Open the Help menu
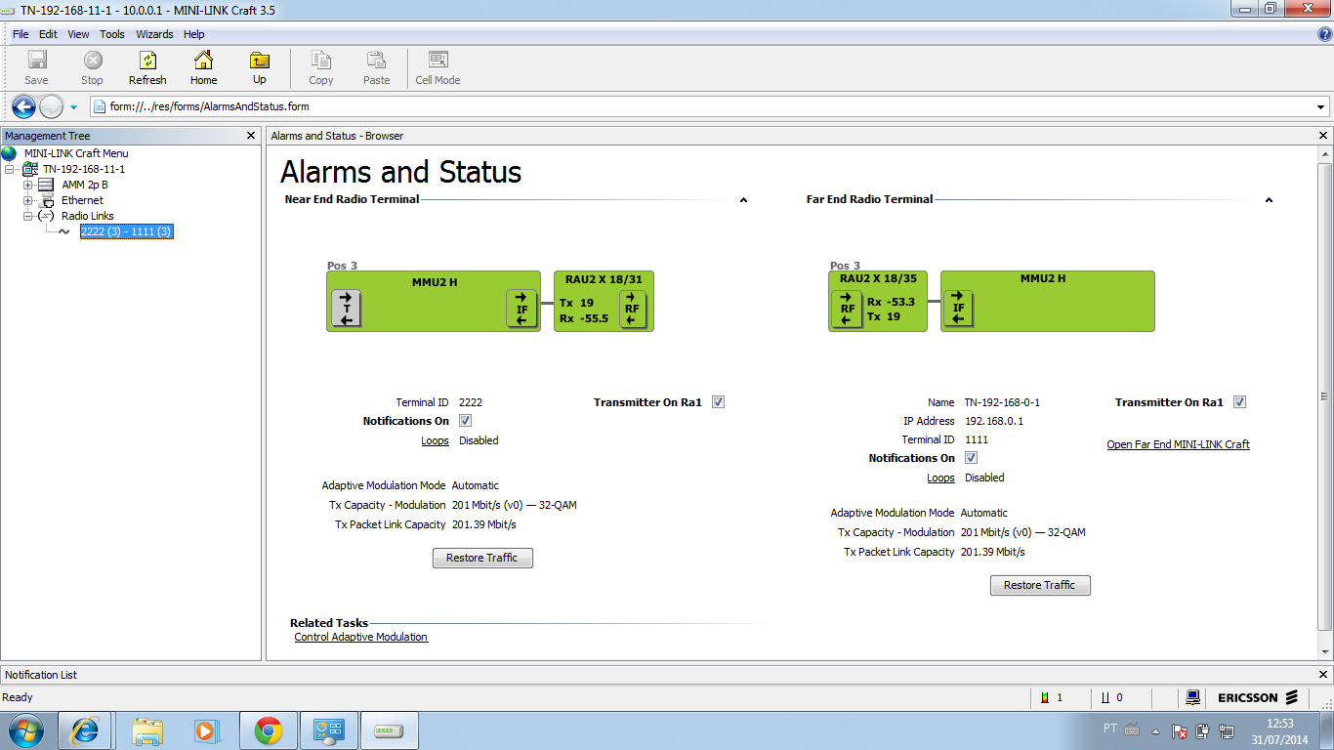 (x=193, y=34)
